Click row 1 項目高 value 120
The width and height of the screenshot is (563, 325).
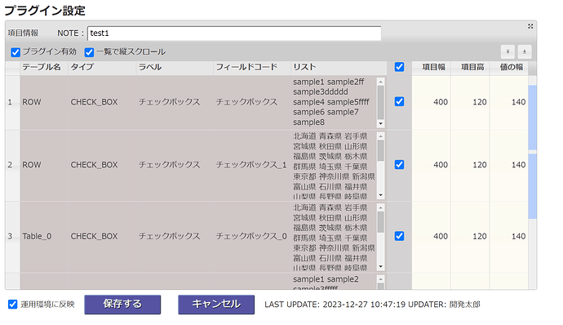(x=470, y=102)
